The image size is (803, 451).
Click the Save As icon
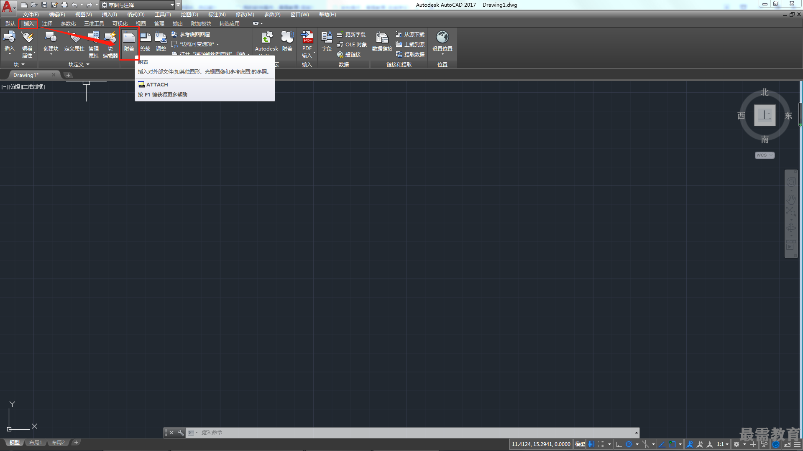pos(54,5)
